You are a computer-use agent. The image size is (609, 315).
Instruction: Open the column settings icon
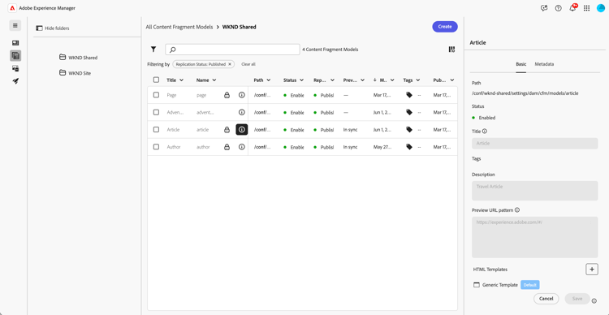pos(451,50)
